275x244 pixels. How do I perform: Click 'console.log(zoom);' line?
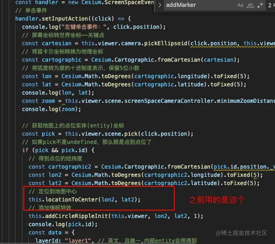coord(51,109)
